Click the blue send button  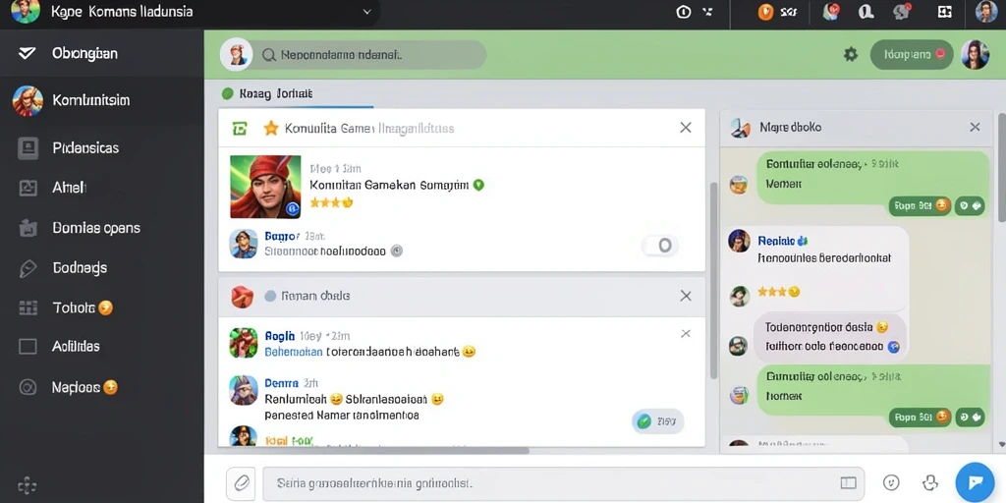975,482
